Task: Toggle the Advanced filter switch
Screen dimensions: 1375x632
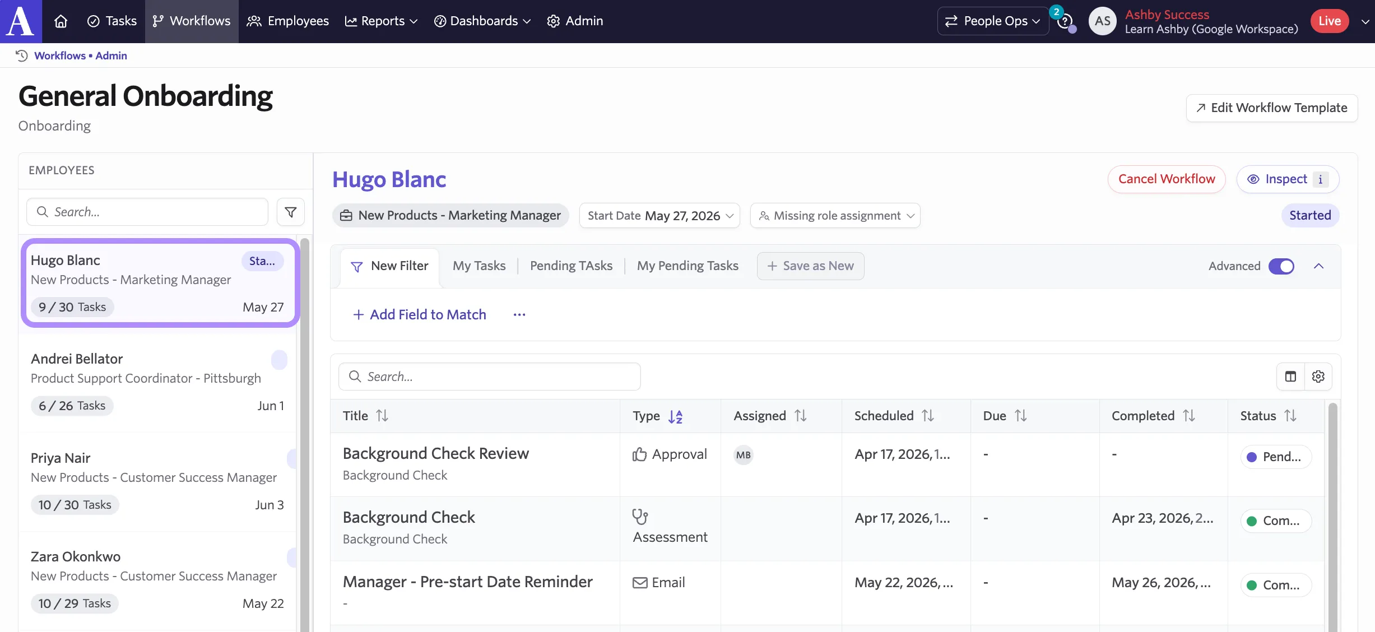Action: (1281, 266)
